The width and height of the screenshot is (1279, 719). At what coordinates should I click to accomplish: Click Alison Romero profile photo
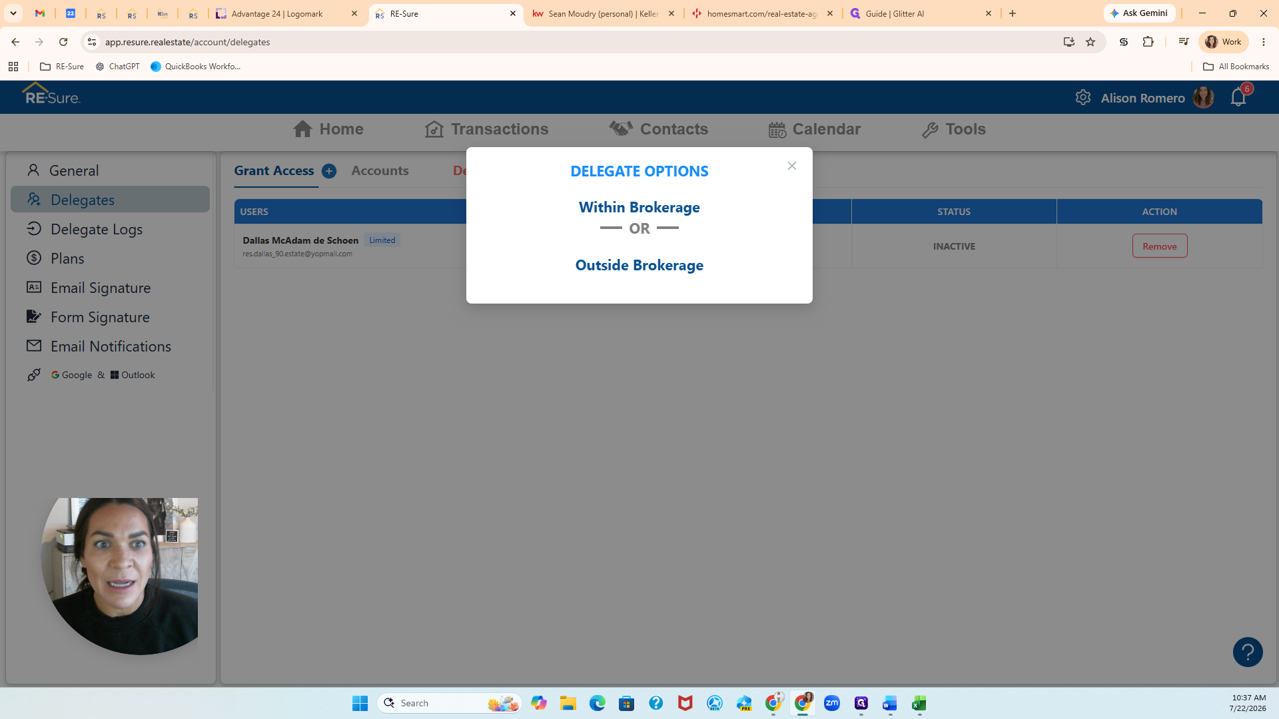1203,97
